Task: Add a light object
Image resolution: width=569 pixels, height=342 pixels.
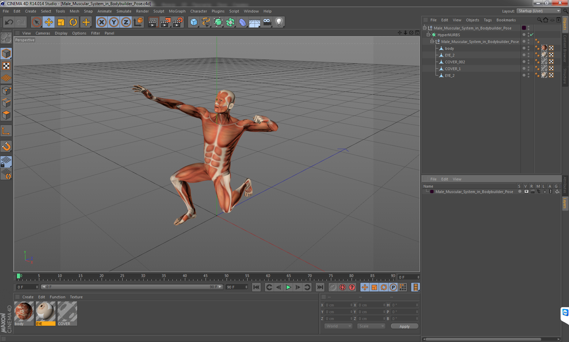Action: tap(279, 22)
